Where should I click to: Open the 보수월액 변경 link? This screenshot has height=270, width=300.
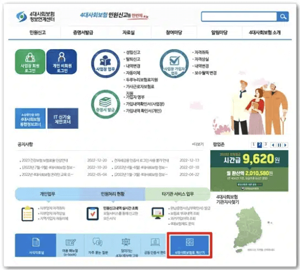(206, 73)
